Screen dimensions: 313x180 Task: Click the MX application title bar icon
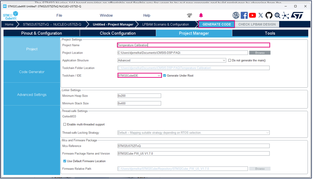(5, 6)
